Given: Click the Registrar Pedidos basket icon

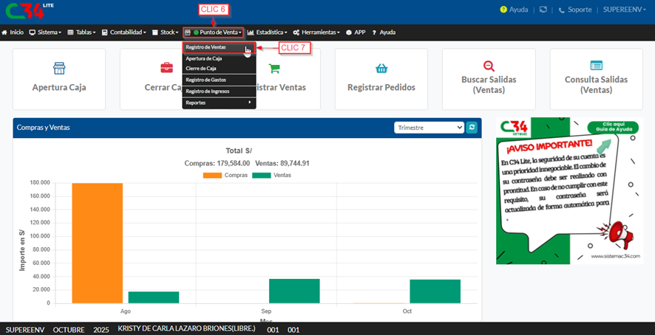Looking at the screenshot, I should (x=381, y=69).
